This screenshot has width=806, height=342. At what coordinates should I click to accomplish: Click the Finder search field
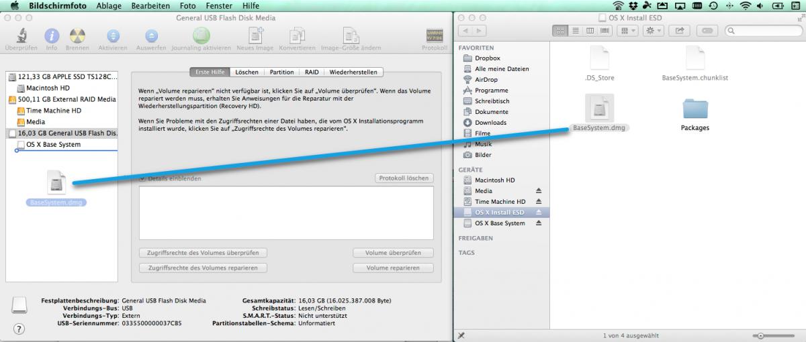click(762, 30)
